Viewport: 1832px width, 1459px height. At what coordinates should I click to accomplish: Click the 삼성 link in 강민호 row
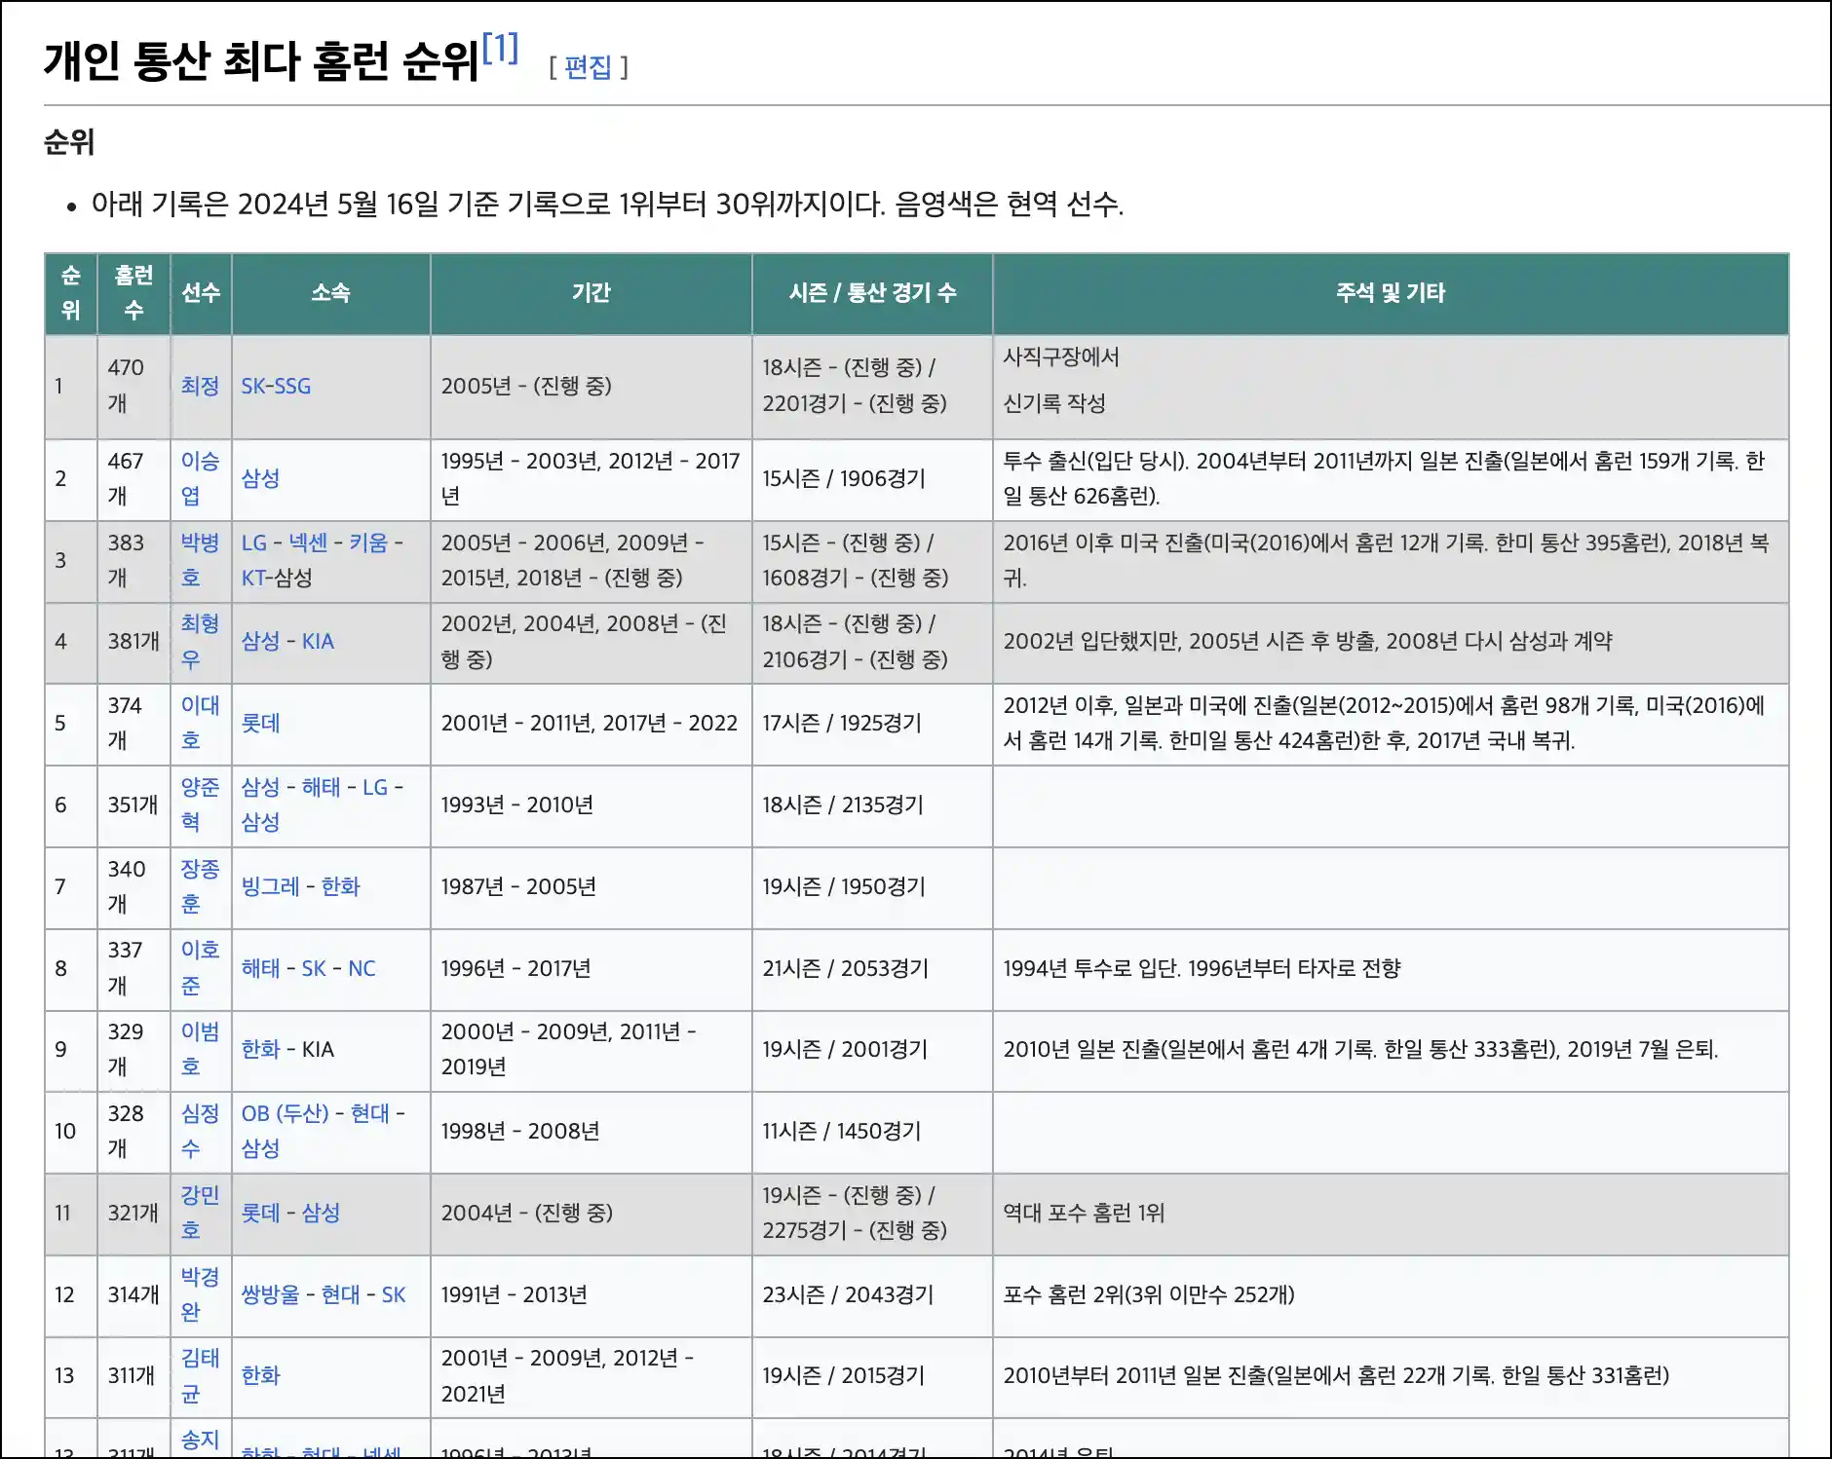[x=321, y=1213]
